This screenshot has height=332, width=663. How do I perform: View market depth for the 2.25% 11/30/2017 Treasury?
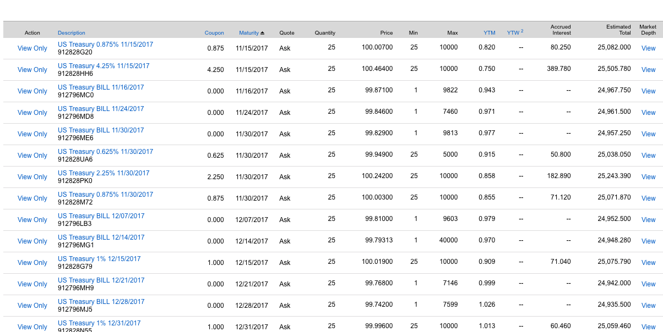click(648, 177)
